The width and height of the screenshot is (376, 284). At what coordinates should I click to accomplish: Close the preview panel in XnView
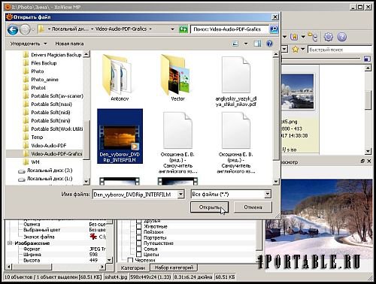click(x=369, y=162)
